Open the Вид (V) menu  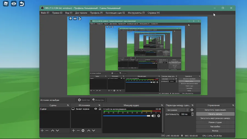coord(69,13)
